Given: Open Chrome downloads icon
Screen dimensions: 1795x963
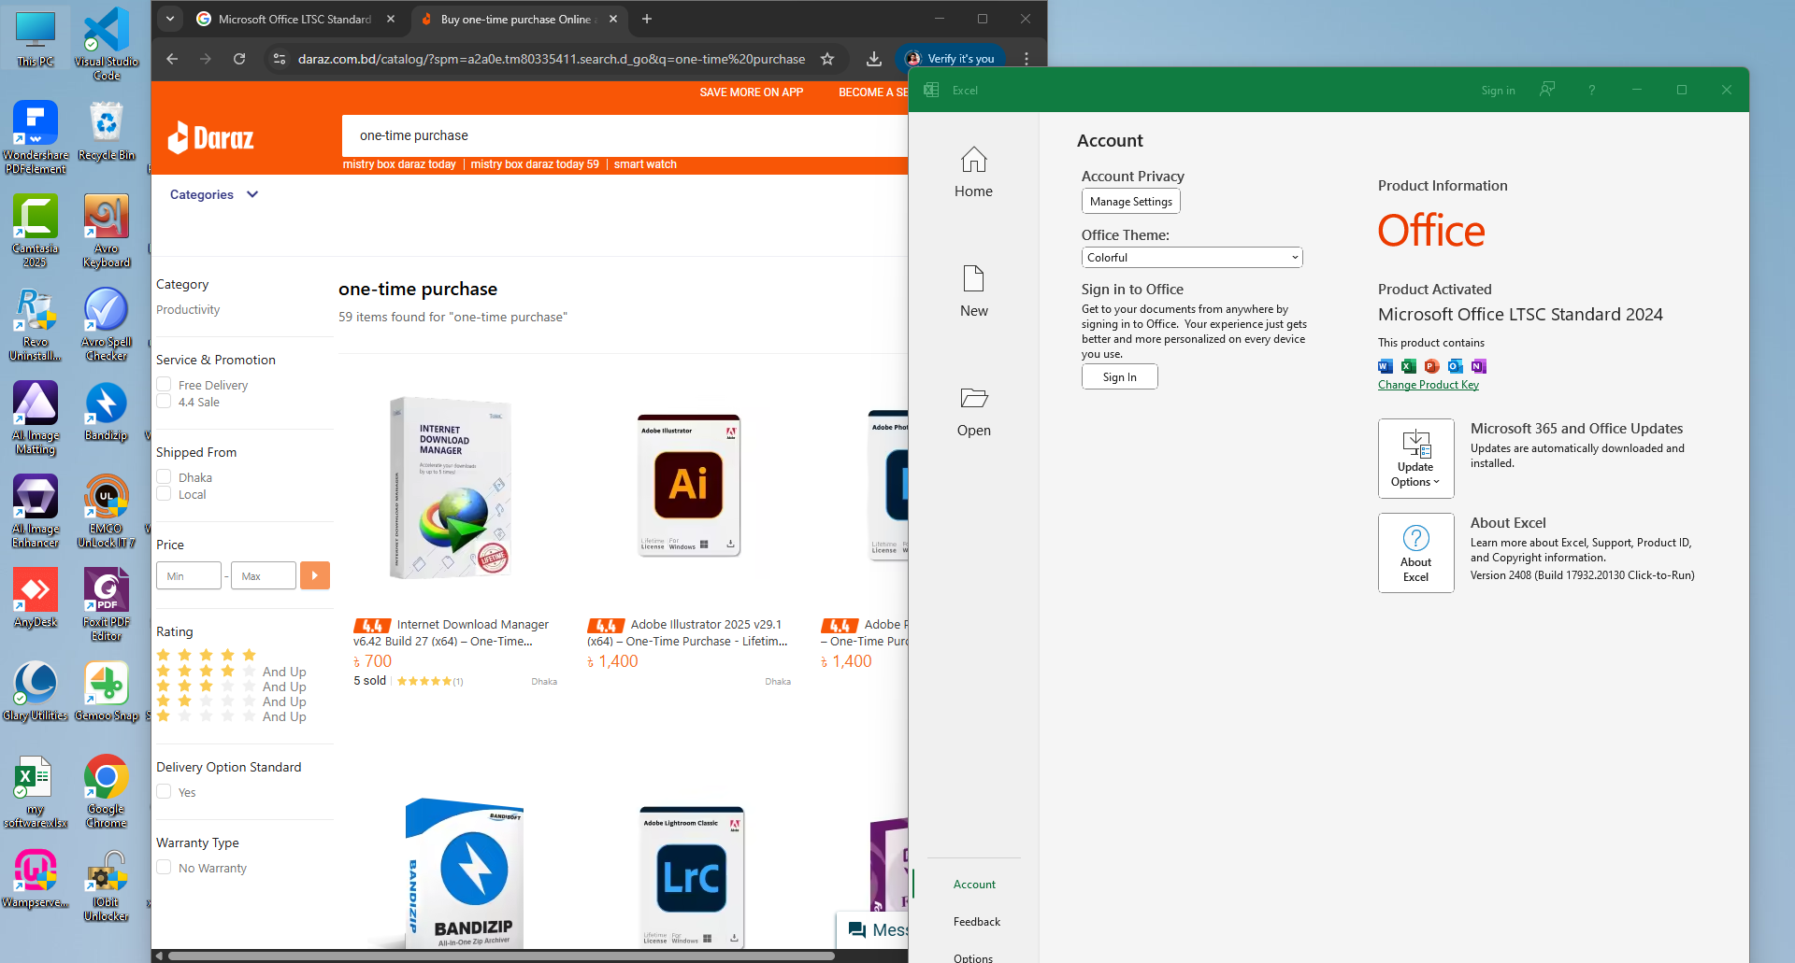Looking at the screenshot, I should pos(873,59).
